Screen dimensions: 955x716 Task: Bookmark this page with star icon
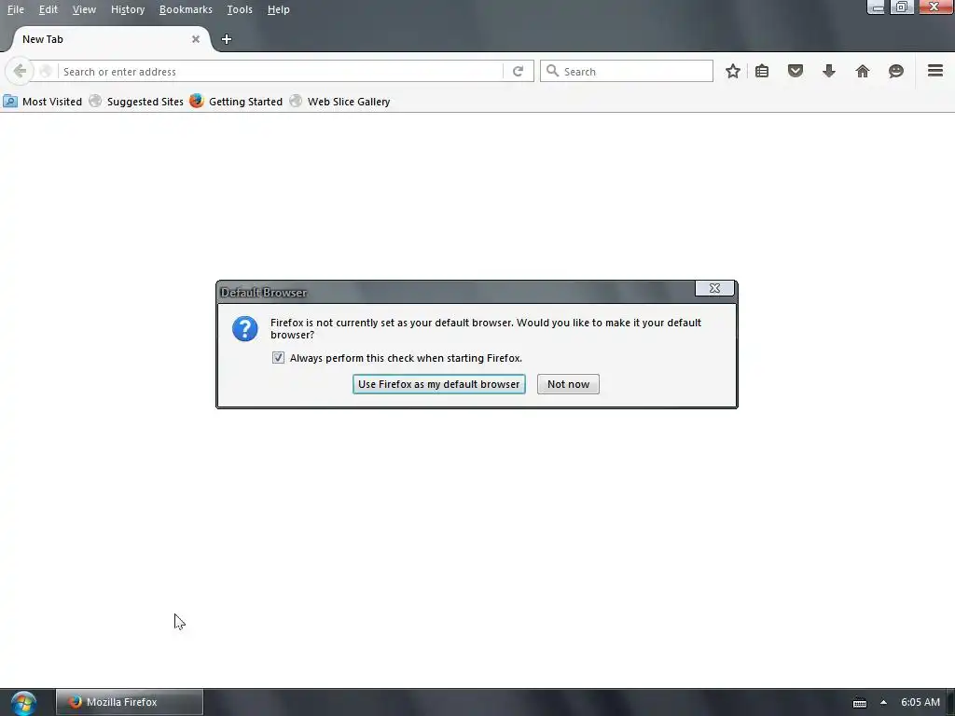coord(733,71)
